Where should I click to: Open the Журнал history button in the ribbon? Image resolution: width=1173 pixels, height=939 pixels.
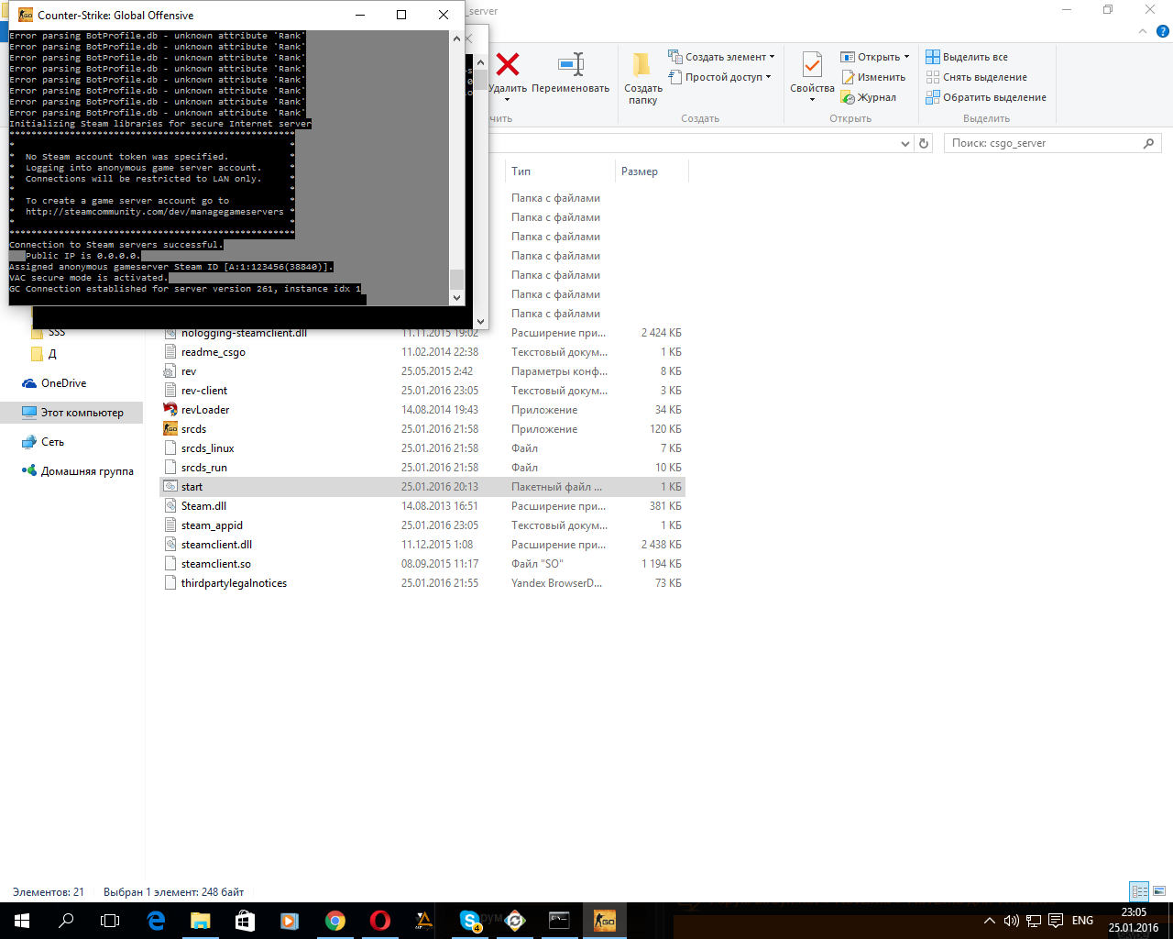[x=869, y=97]
